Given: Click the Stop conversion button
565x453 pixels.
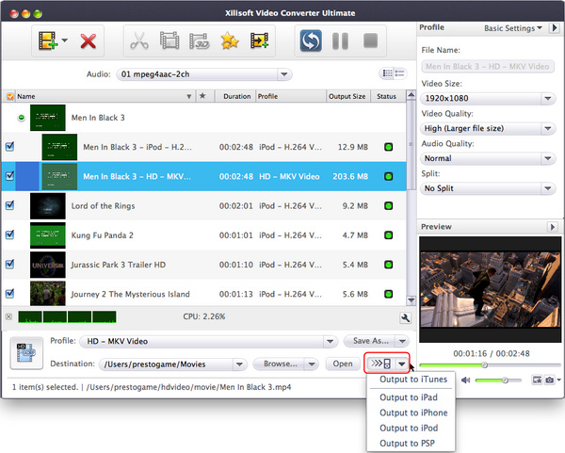Looking at the screenshot, I should click(x=370, y=40).
